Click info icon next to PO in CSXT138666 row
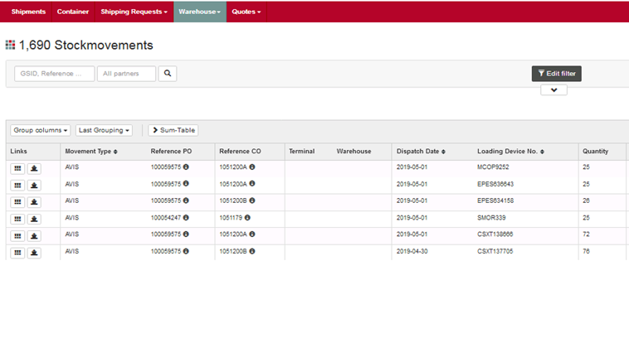 pos(186,234)
